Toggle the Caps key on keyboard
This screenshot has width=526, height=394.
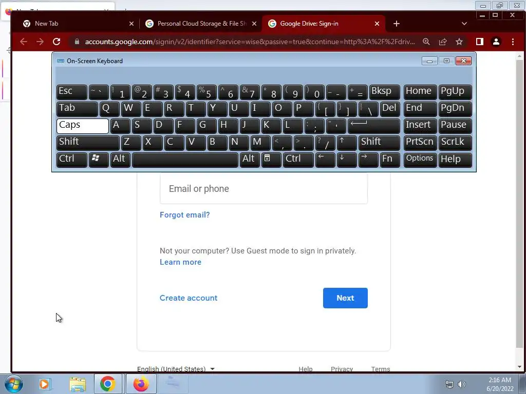pyautogui.click(x=83, y=126)
